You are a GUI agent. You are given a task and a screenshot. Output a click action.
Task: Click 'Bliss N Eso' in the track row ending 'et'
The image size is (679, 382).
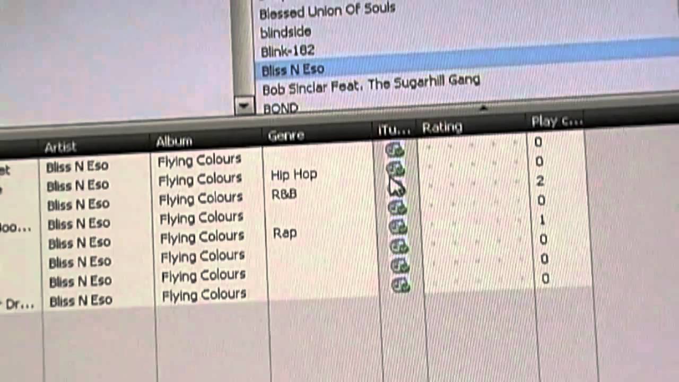coord(77,166)
